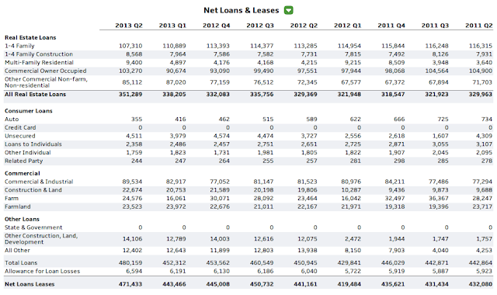Click the Allowance for Loan Losses label
Viewport: 497px width, 295px height.
coord(42,271)
